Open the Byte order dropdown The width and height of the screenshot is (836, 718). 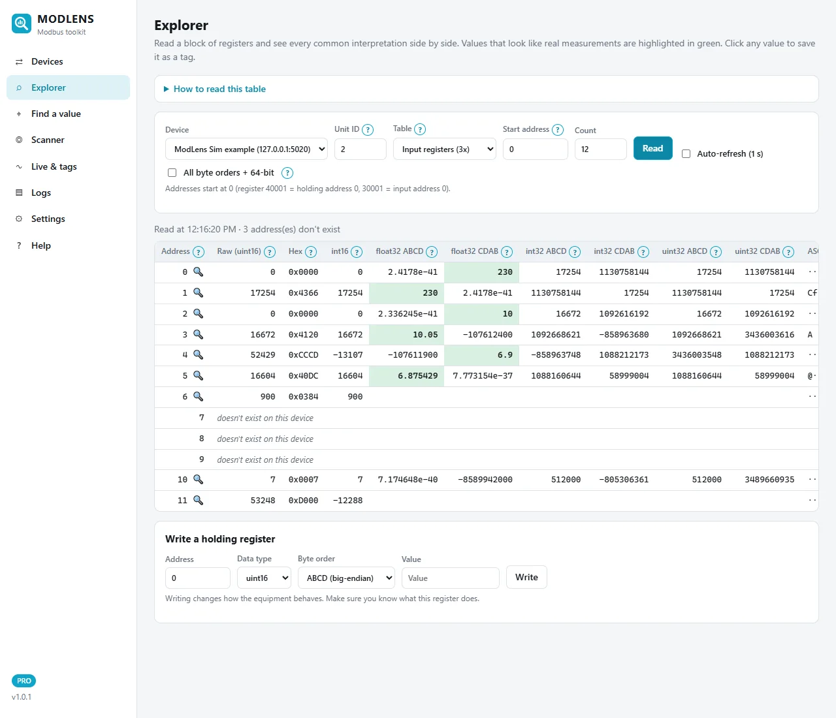[x=346, y=578]
